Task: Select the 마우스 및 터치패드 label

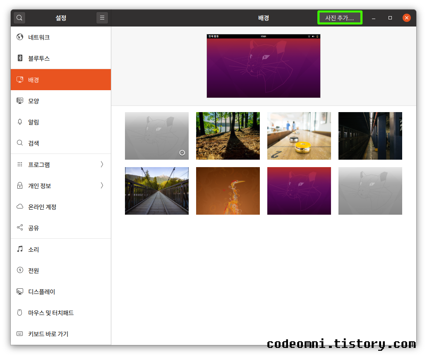Action: tap(51, 313)
